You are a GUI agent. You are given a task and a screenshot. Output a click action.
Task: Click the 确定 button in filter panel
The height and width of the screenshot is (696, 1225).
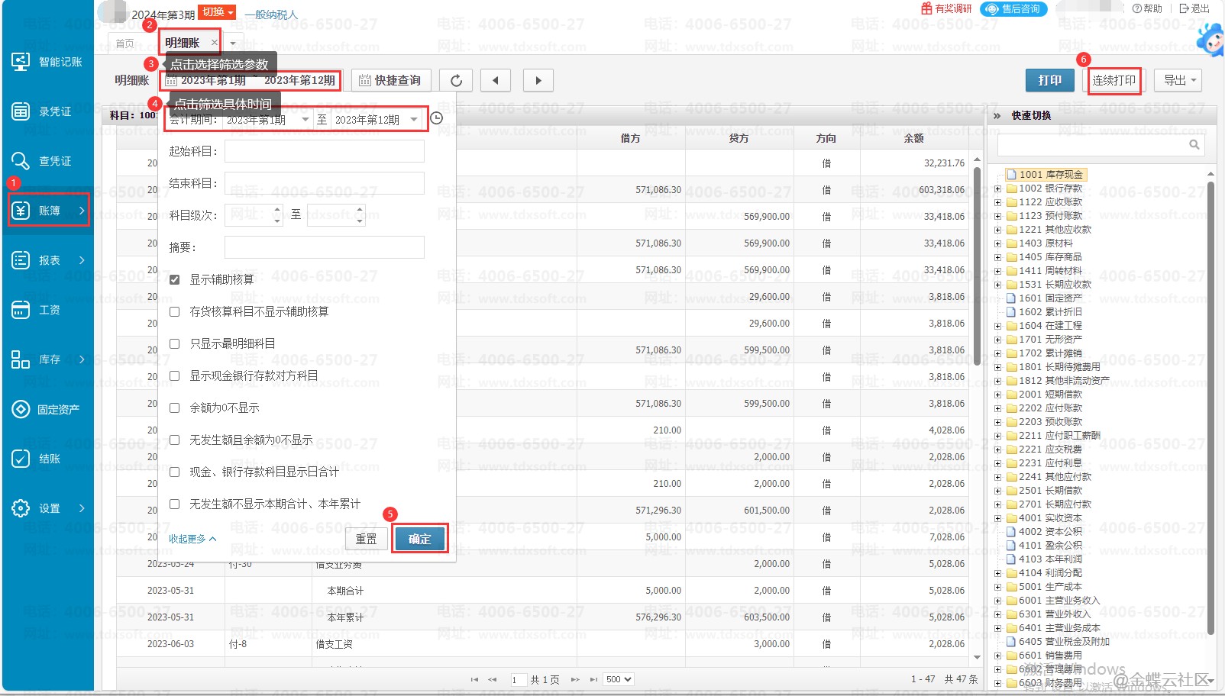[x=419, y=539]
